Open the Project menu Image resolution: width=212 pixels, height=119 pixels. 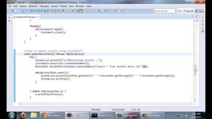pyautogui.click(x=64, y=6)
